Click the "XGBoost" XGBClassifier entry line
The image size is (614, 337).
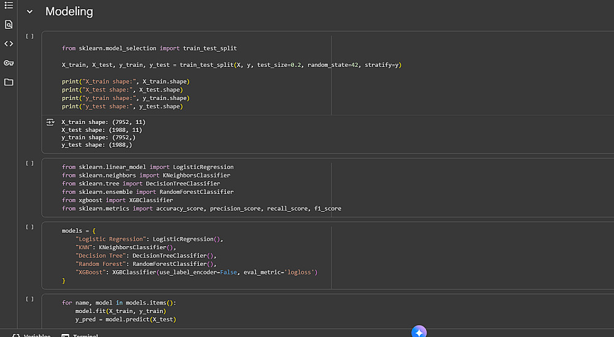click(196, 273)
